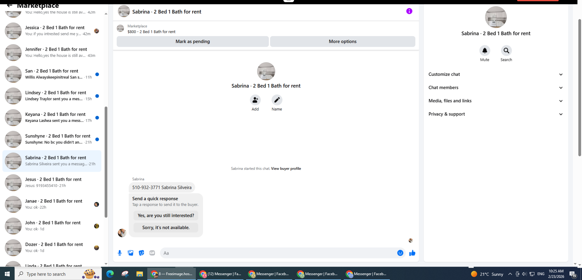Send a voice clip microphone icon

click(120, 253)
